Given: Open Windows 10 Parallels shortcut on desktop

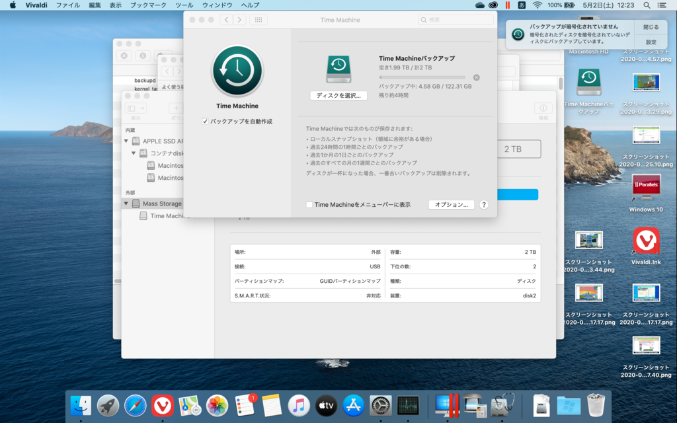Looking at the screenshot, I should pos(646,187).
